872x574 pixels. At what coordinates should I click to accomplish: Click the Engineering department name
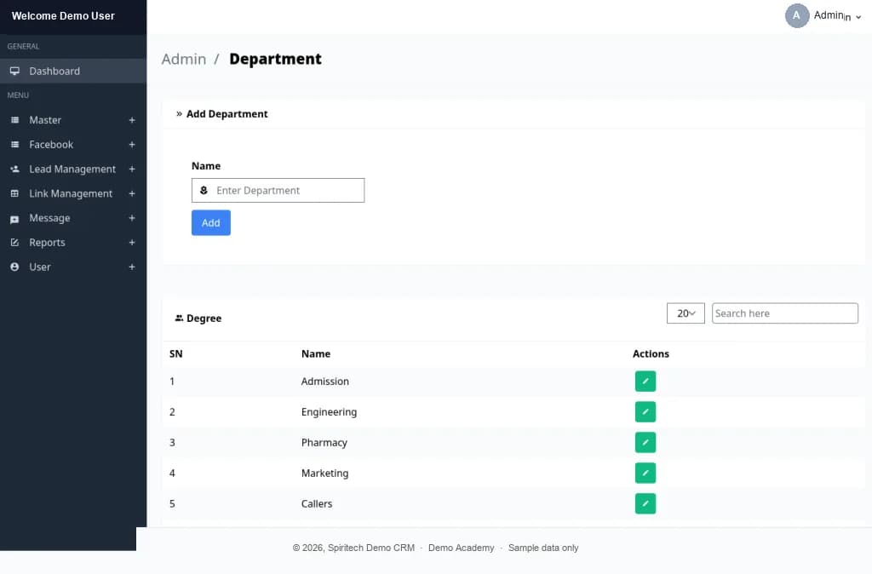[x=329, y=412]
